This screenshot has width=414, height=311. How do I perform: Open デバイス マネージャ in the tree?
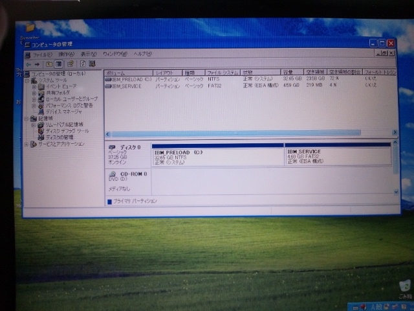click(x=63, y=112)
